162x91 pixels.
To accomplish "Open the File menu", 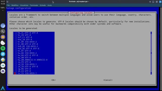I will point(8,5).
